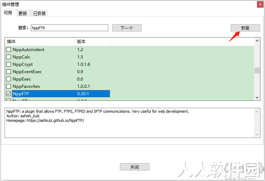Screen dimensions: 265x181
Task: Click the NppFTP description first line
Action: [98, 111]
